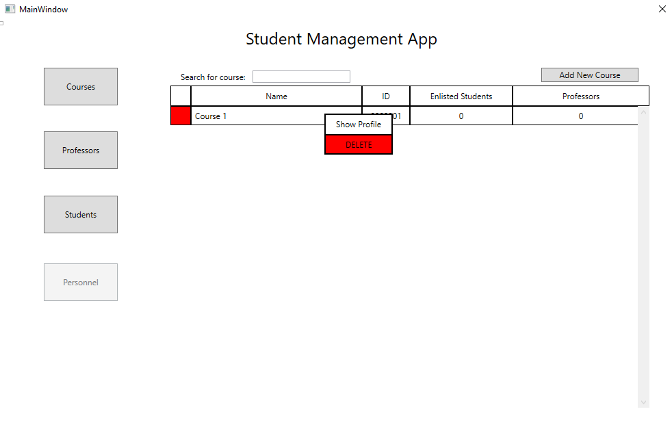Choose DELETE from the context menu
Screen dimensions: 672x431
pyautogui.click(x=359, y=145)
